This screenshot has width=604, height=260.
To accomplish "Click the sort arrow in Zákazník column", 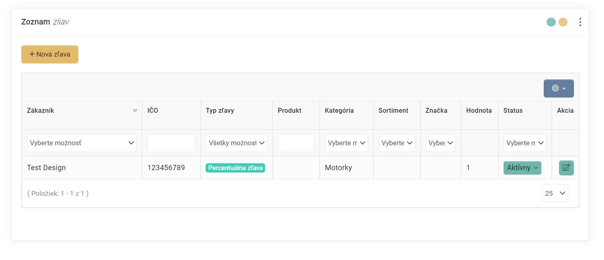I will (x=135, y=111).
